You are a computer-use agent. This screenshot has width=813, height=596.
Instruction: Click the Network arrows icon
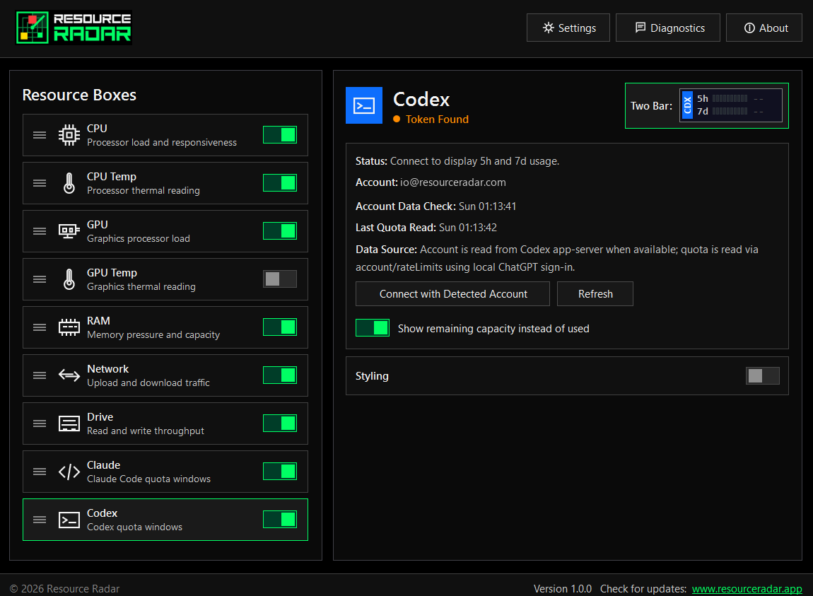tap(69, 375)
